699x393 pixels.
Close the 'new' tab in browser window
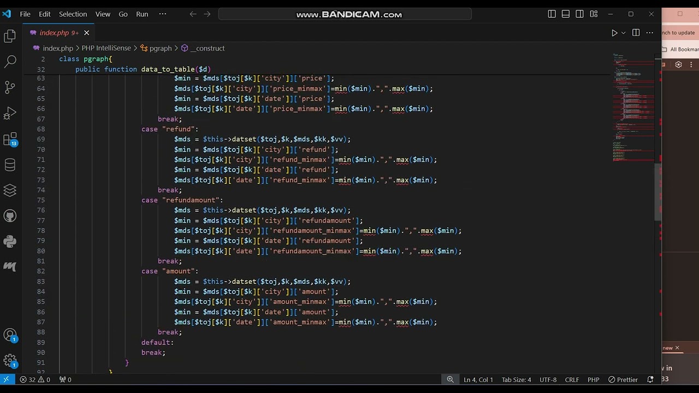pyautogui.click(x=677, y=348)
